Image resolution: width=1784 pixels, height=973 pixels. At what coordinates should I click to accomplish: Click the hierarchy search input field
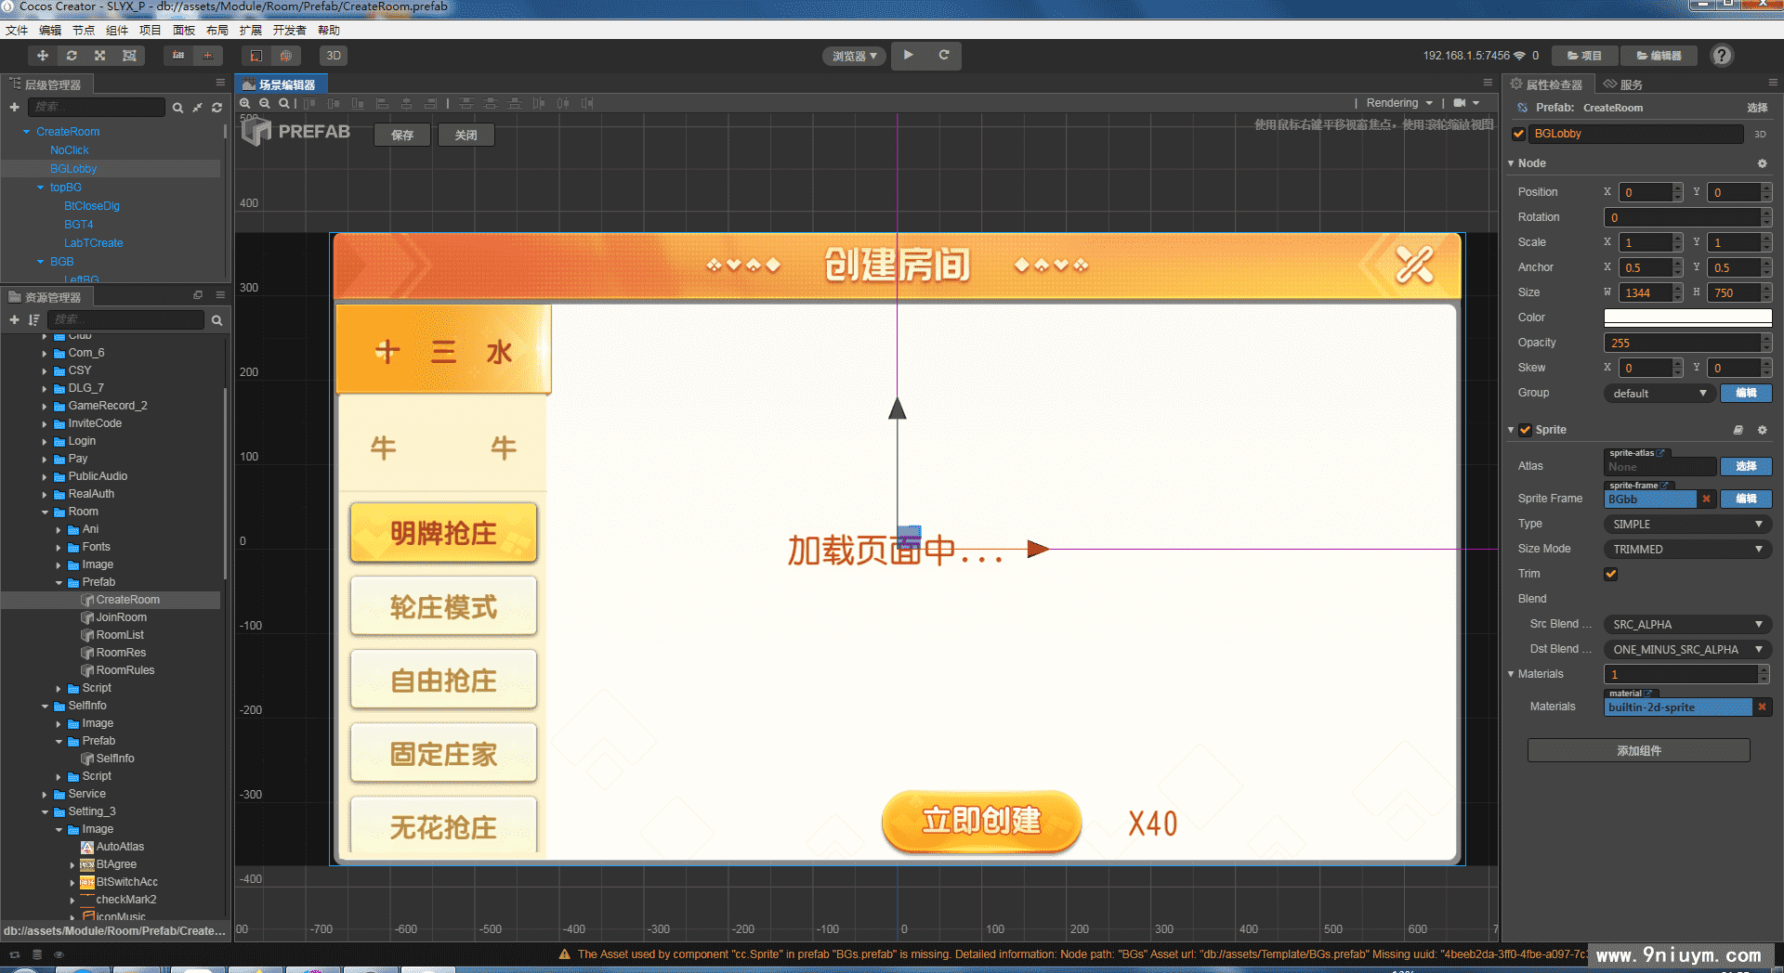tap(96, 107)
